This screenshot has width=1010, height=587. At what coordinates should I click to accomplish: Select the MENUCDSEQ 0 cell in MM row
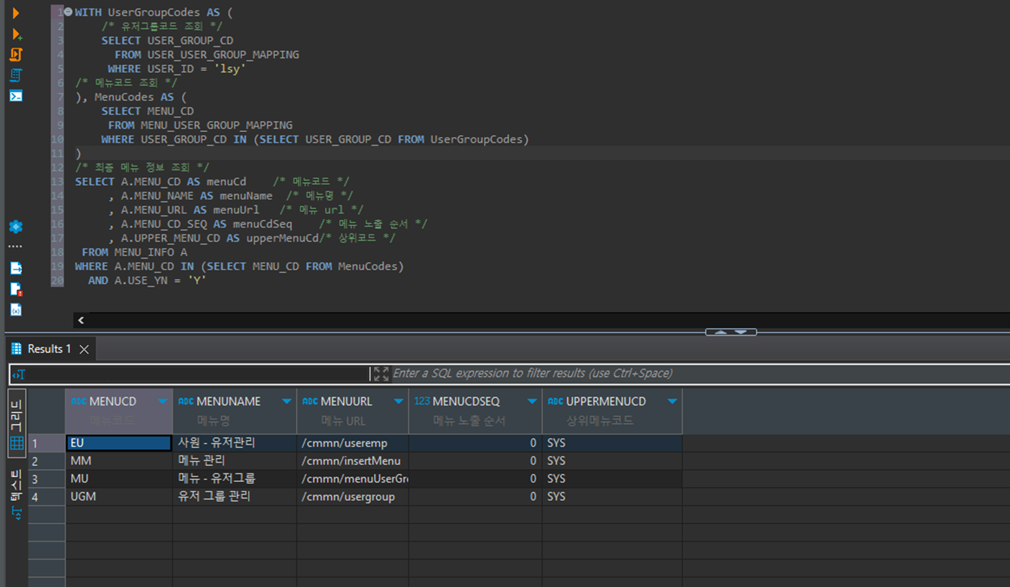tap(476, 461)
